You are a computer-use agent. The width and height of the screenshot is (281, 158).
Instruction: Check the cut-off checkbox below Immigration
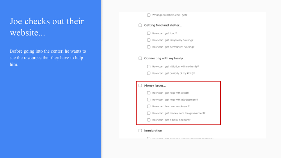(149, 138)
